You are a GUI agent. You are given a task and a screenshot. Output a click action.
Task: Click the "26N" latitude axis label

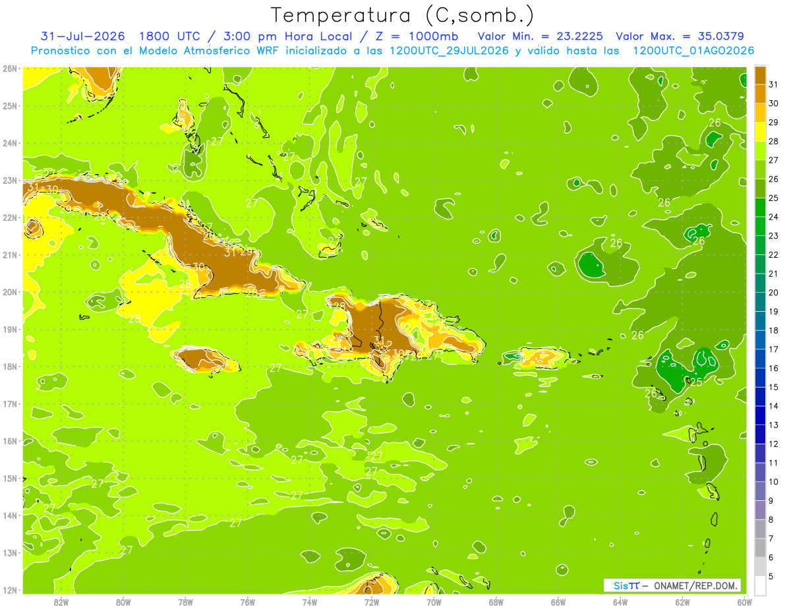point(10,69)
